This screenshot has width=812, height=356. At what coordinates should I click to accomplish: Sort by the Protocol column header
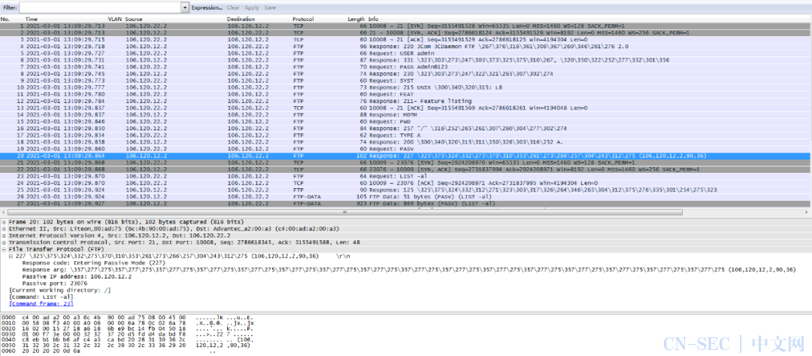304,19
